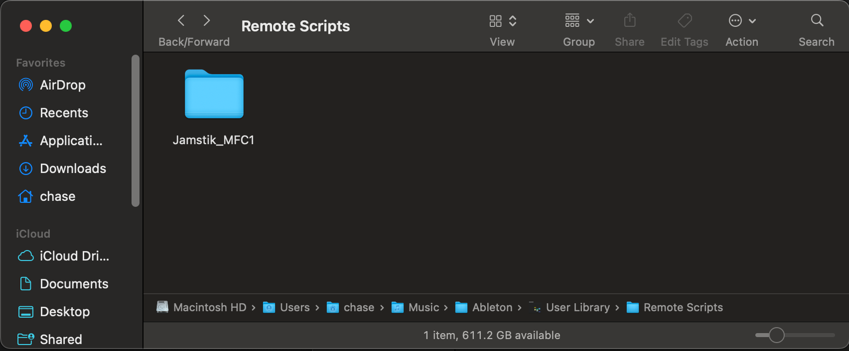Click the chase home folder icon in path bar
The height and width of the screenshot is (351, 849).
coord(333,307)
